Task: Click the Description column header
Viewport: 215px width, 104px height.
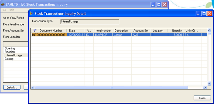Action: 121,30
